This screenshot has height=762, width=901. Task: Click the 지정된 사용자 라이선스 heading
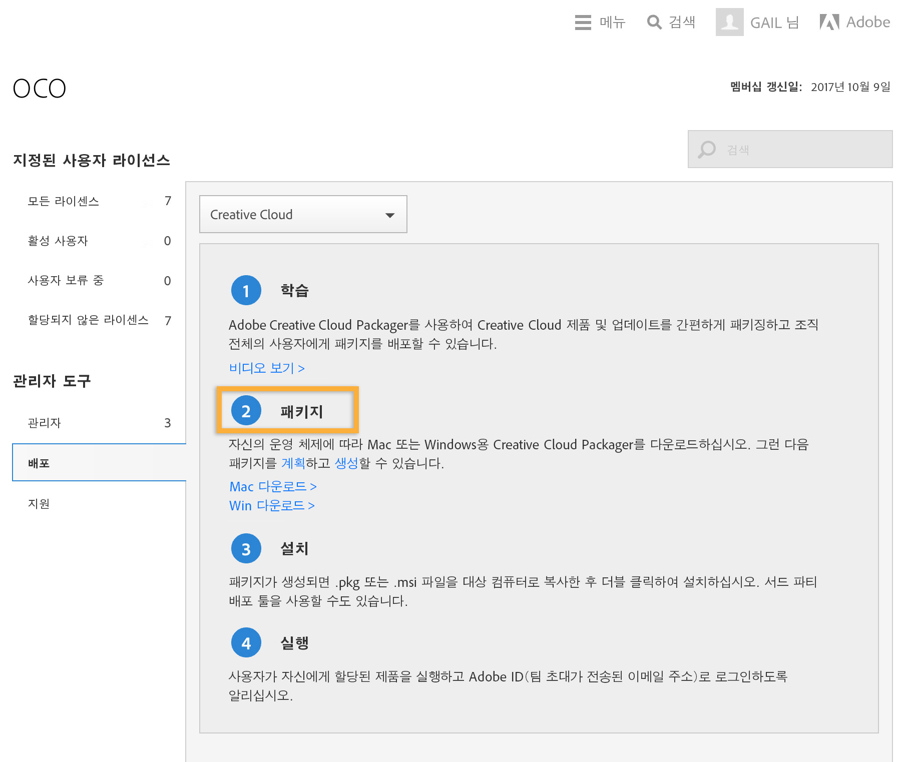(x=92, y=160)
